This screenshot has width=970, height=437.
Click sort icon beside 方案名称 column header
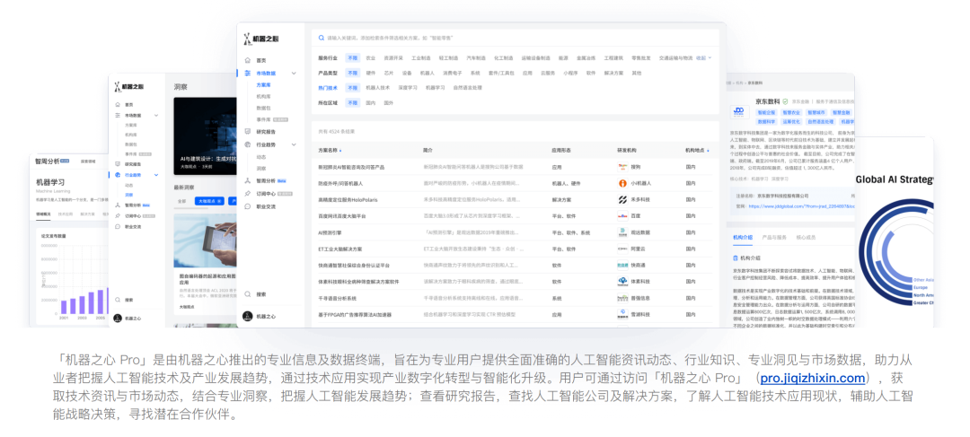coord(340,150)
